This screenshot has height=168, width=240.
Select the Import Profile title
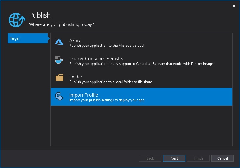click(84, 95)
